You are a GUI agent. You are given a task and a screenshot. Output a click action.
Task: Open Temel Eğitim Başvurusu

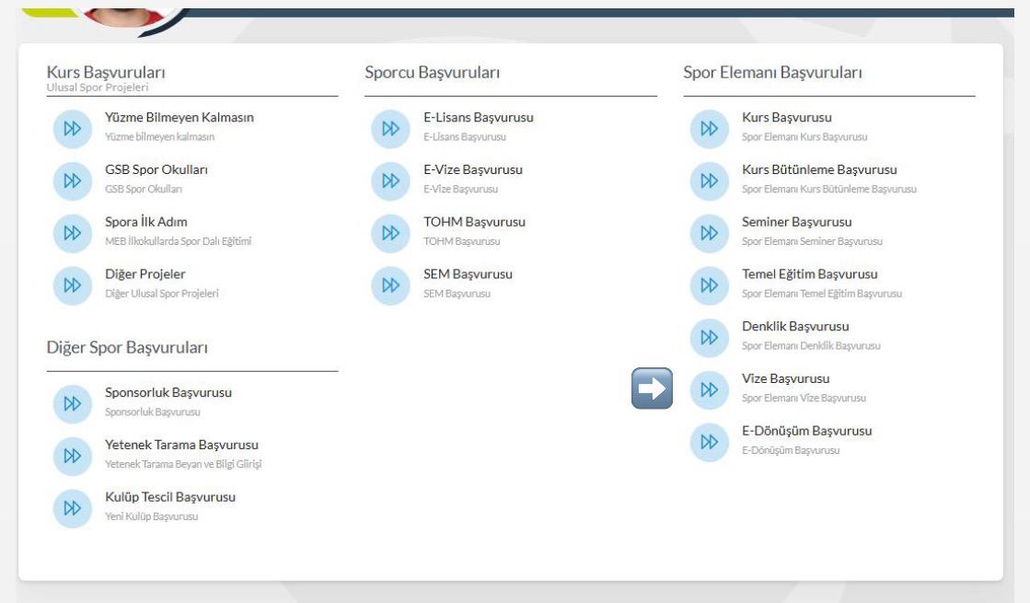click(x=809, y=274)
